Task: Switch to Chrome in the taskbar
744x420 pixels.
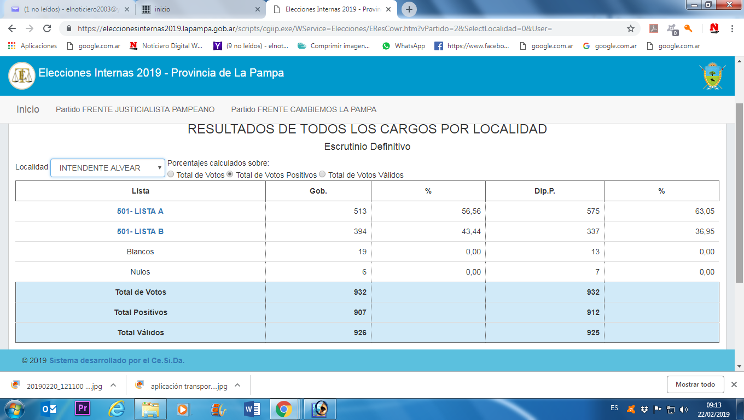Action: [x=283, y=409]
